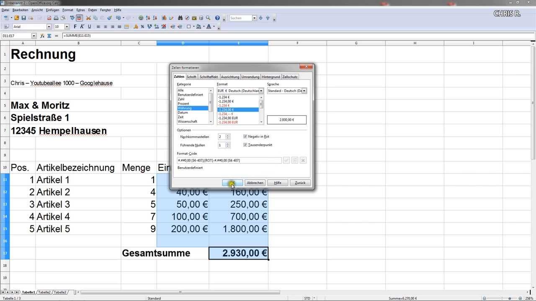The height and width of the screenshot is (301, 536).
Task: Insert a chart using the chart icon
Action: click(164, 18)
